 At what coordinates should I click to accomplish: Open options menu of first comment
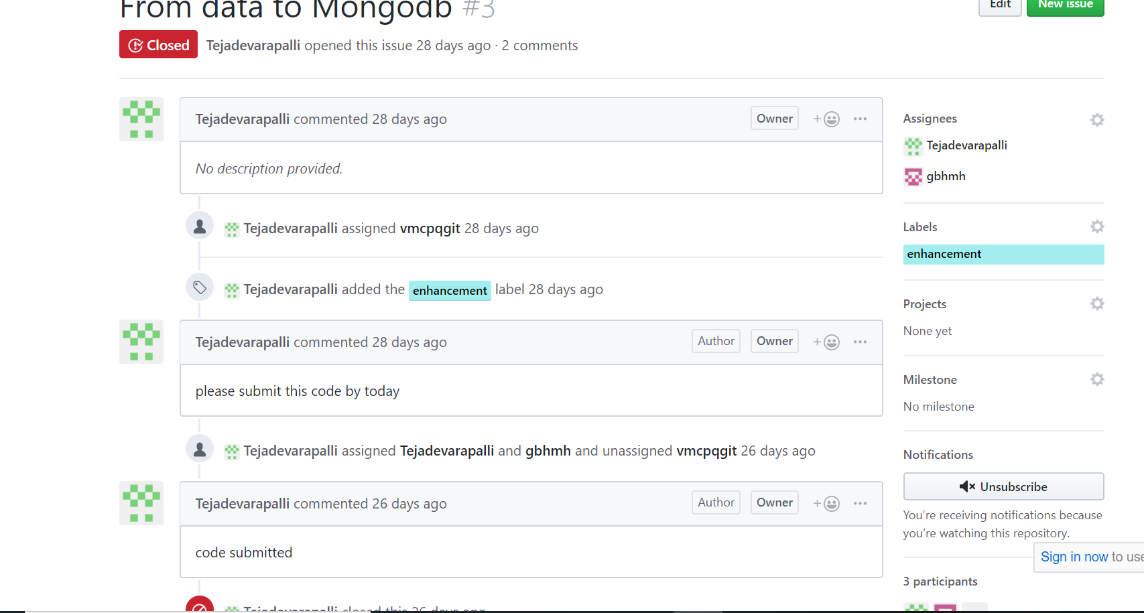[x=860, y=119]
